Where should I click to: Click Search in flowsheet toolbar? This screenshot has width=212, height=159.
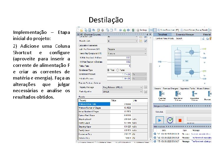pos(179,39)
